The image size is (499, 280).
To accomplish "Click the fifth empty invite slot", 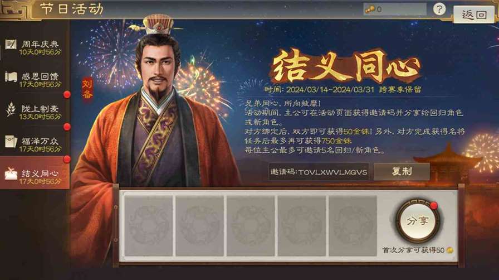I will (x=353, y=226).
